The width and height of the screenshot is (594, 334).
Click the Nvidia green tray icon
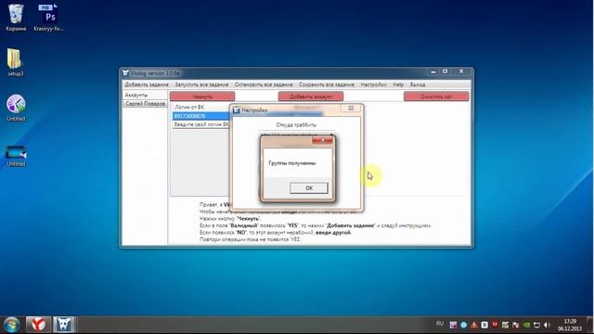point(526,325)
